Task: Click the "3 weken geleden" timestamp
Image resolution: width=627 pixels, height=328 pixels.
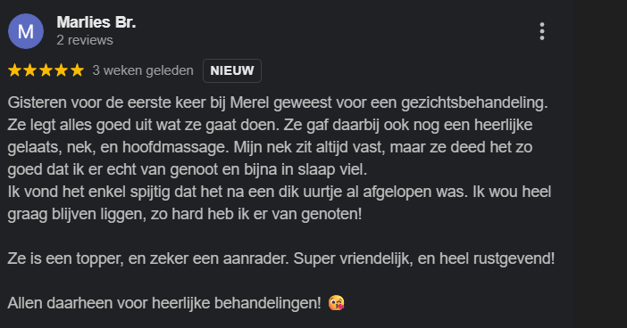Action: point(143,70)
